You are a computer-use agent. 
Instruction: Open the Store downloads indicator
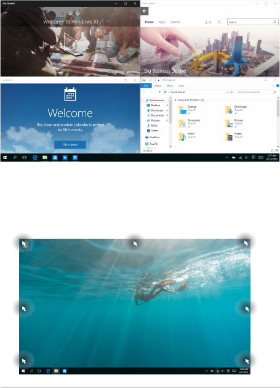[208, 22]
